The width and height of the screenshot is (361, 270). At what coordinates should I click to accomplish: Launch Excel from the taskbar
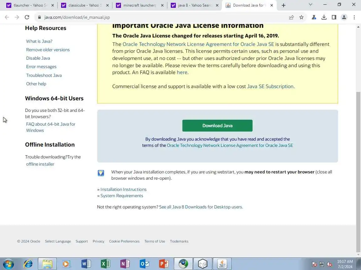pyautogui.click(x=105, y=264)
